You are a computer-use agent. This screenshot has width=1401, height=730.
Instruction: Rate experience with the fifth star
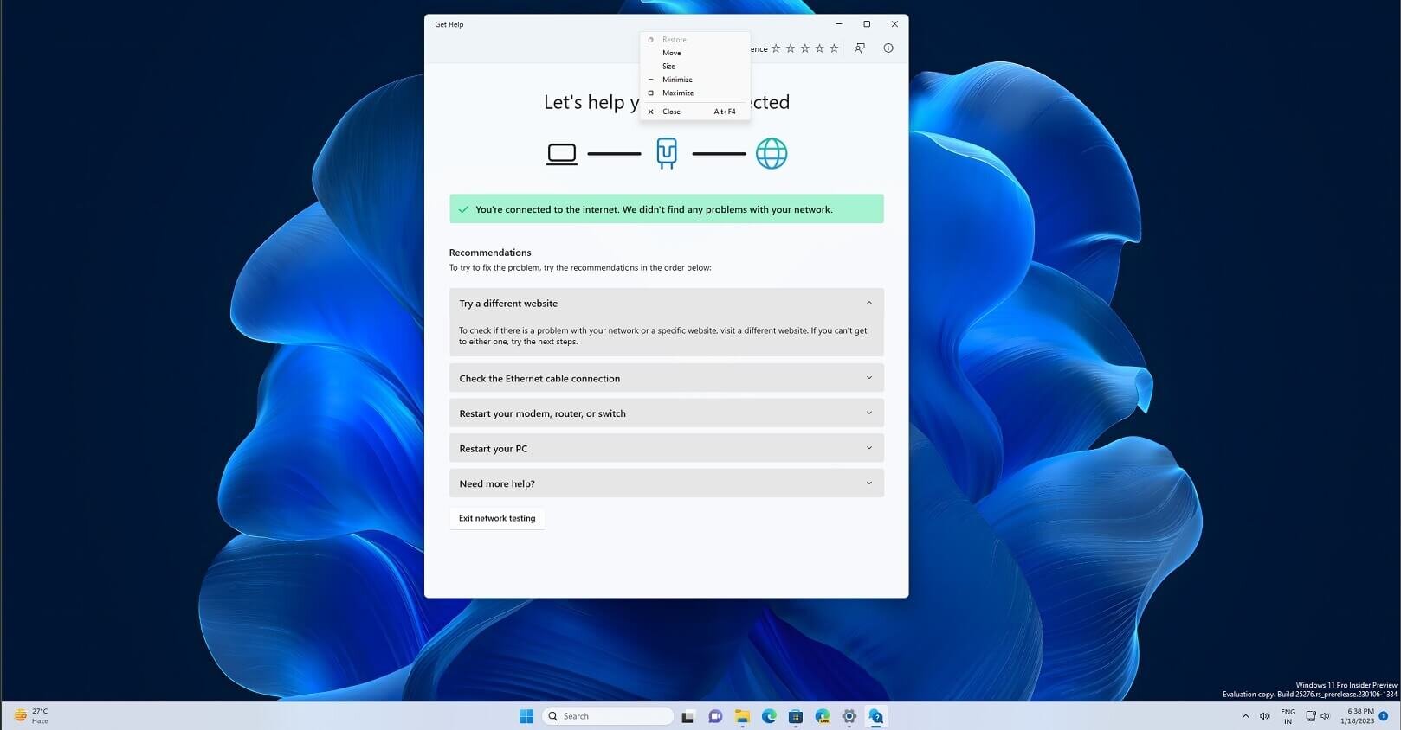coord(834,48)
